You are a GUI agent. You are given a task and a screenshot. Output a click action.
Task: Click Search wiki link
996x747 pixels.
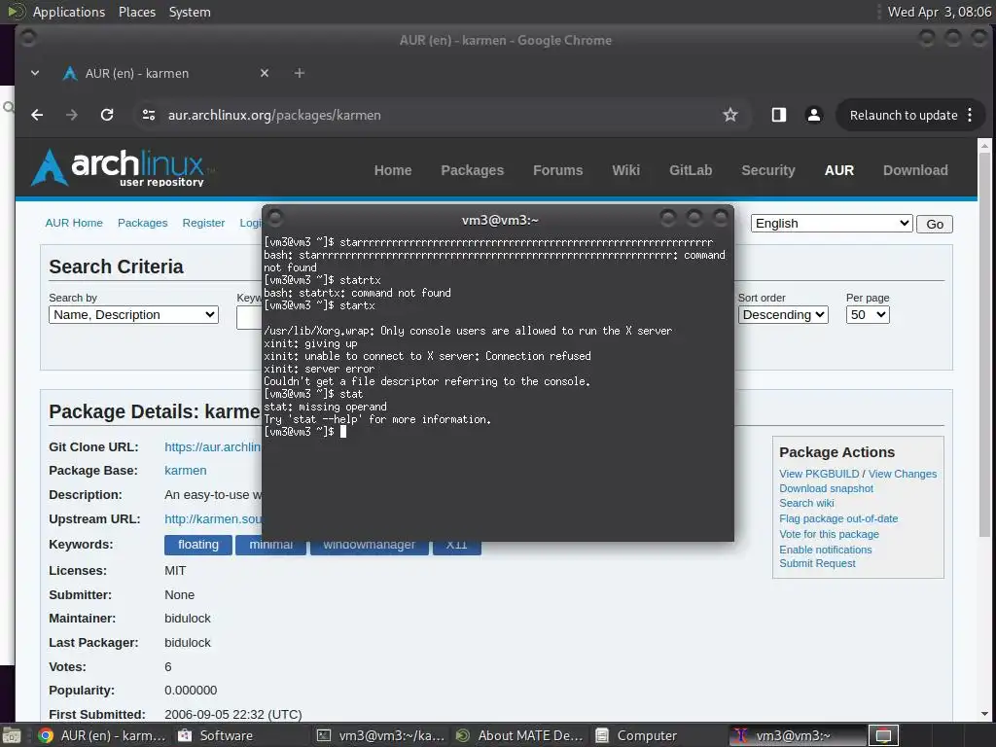click(x=806, y=503)
